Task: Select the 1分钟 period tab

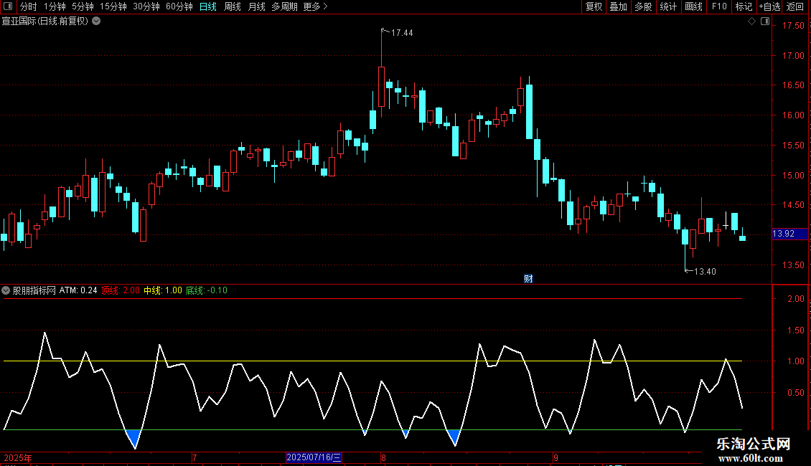Action: pyautogui.click(x=55, y=6)
